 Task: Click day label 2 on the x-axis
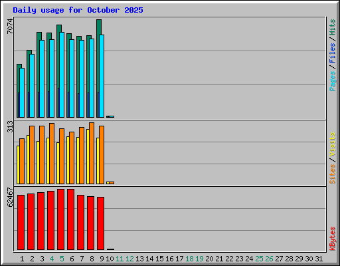point(32,259)
